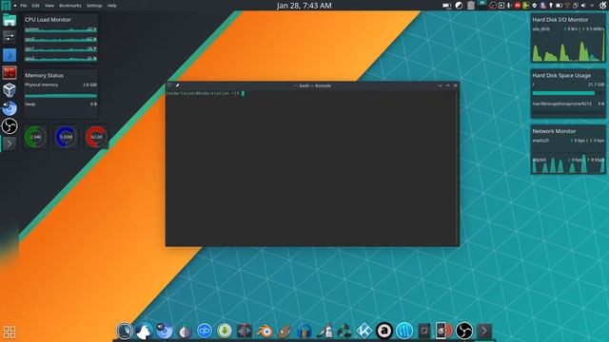Launch the blue mixer sliders dock icon
609x342 pixels.
click(404, 331)
